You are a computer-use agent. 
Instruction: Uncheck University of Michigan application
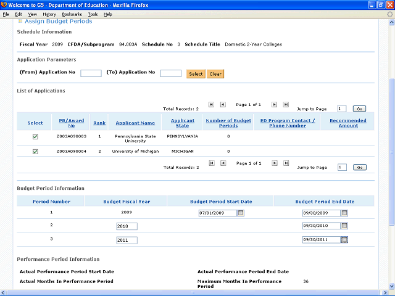pos(35,151)
